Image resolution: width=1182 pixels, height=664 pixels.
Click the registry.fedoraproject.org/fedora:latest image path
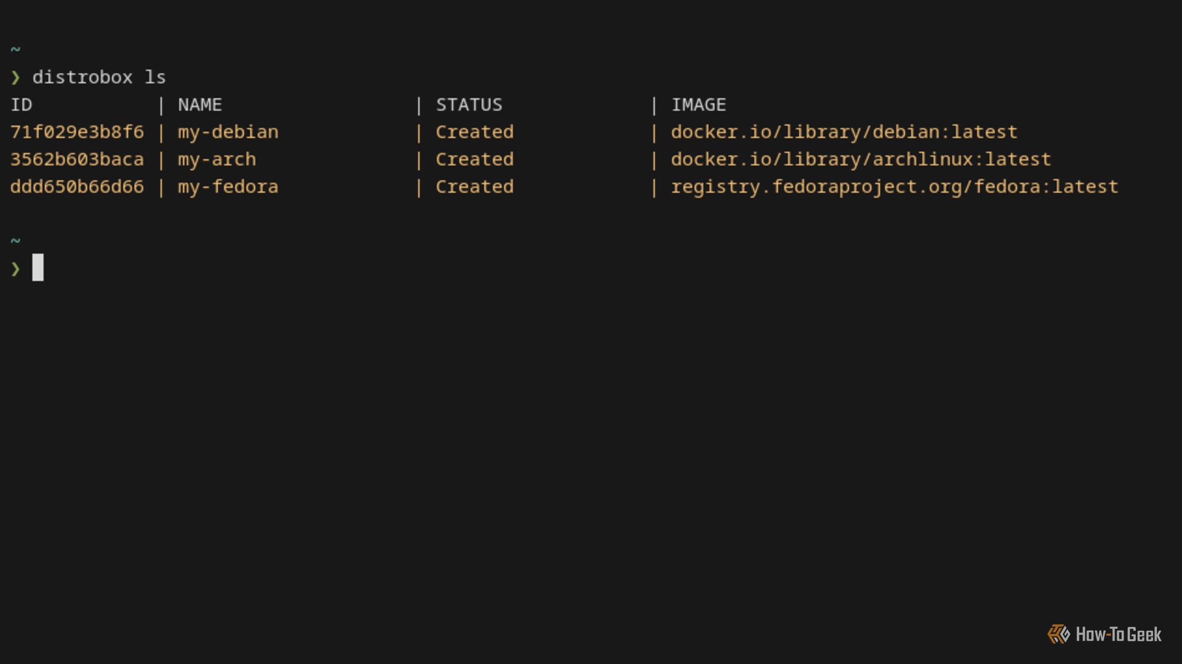click(x=894, y=187)
